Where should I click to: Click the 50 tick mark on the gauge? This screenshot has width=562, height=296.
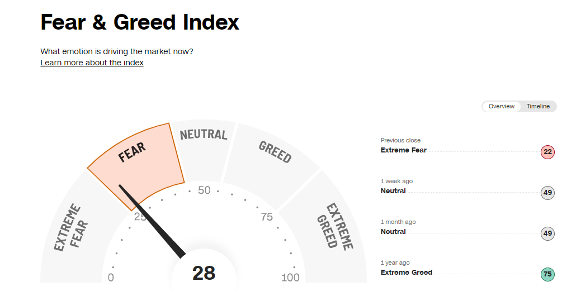click(x=204, y=190)
